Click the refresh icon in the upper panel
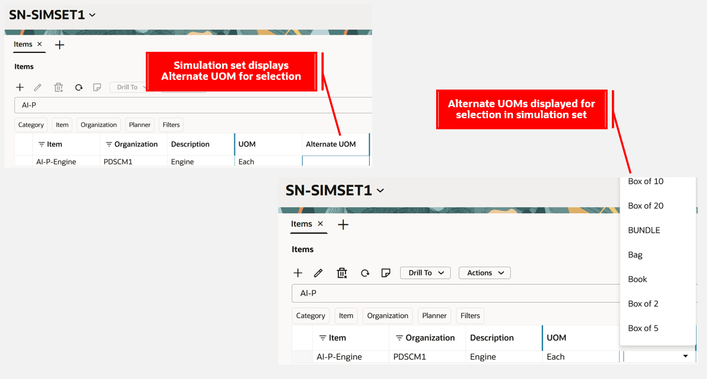 click(x=79, y=87)
